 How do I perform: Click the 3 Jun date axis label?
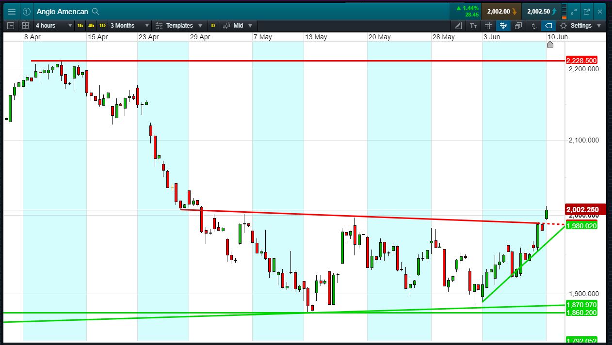(x=491, y=37)
